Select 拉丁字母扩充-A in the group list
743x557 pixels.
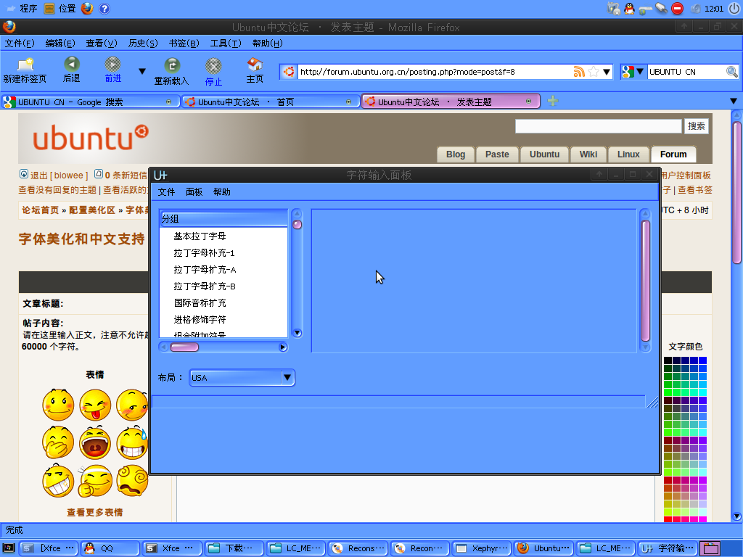click(x=205, y=269)
